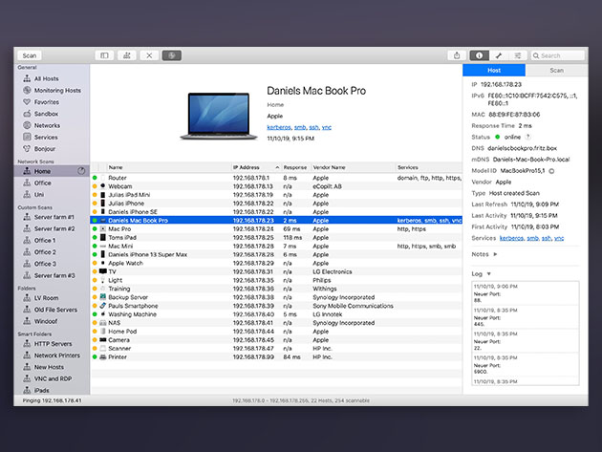Click ssh link under host title
Image resolution: width=602 pixels, height=452 pixels.
click(313, 127)
